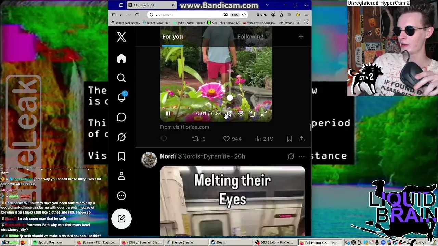Image resolution: width=438 pixels, height=246 pixels.
Task: Open the browser tab list dropdown
Action: 267,5
